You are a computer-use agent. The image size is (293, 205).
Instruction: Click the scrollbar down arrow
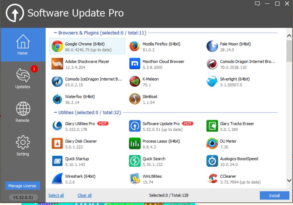(289, 180)
